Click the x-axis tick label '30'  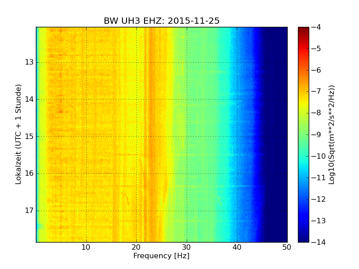186,247
